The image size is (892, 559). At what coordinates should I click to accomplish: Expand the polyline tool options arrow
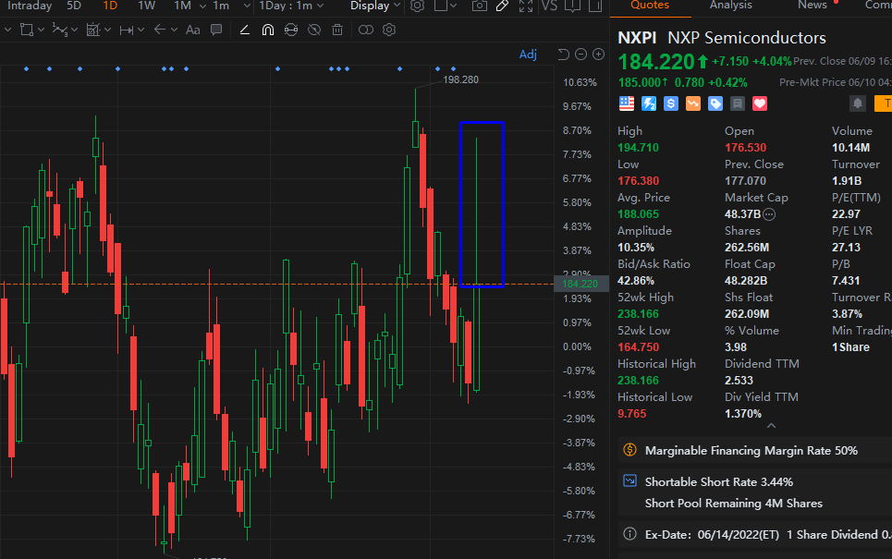[74, 30]
